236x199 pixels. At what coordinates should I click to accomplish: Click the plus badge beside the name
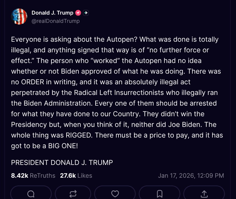click(x=86, y=13)
